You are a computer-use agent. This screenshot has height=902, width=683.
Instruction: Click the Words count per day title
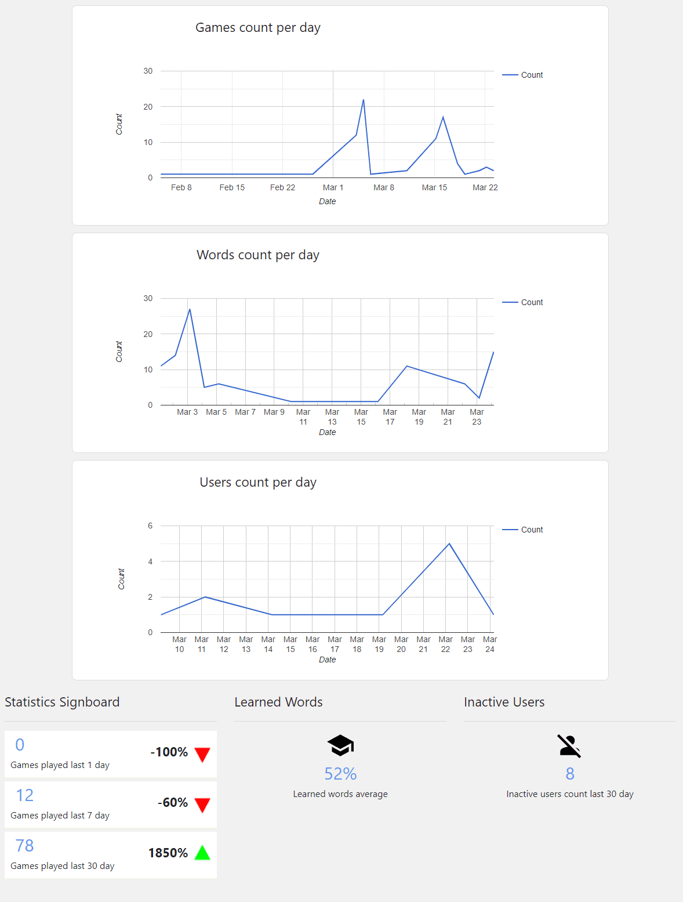pos(258,255)
